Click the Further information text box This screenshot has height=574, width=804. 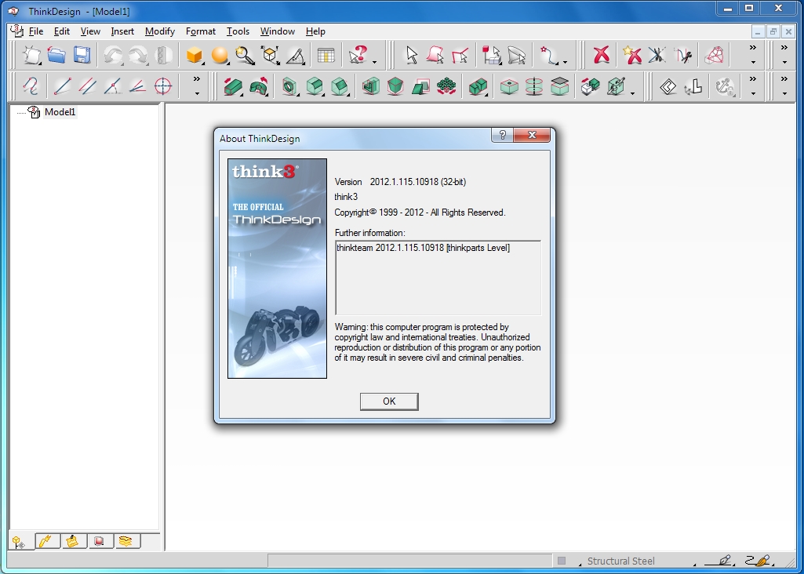[438, 278]
